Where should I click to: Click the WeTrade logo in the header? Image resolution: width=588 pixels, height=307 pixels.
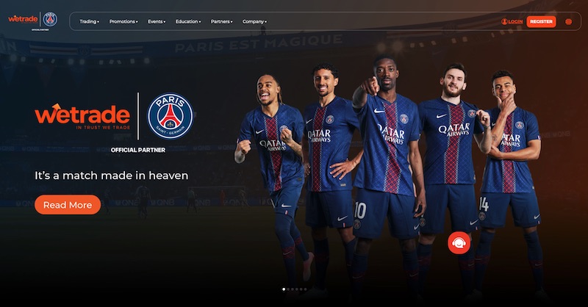pos(23,18)
